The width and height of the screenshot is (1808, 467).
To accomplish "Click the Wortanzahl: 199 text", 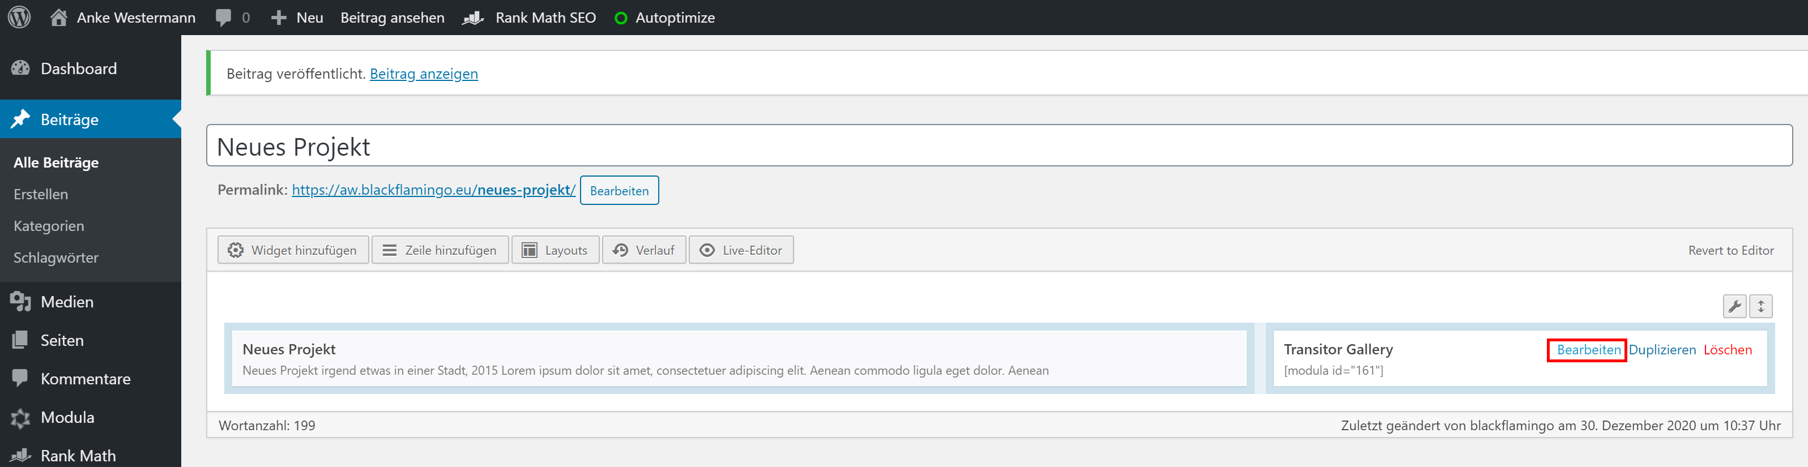I will coord(267,426).
